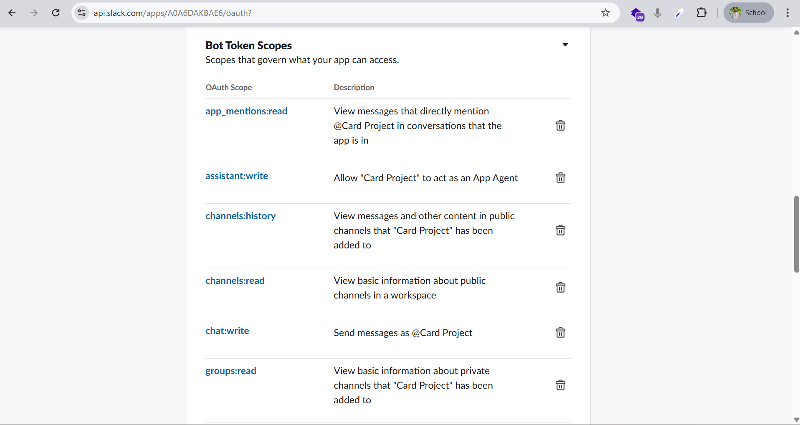Collapse the Bot Token Scopes section
The image size is (800, 425).
pos(565,45)
